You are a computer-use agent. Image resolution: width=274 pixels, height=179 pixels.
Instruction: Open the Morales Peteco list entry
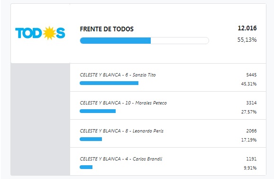pyautogui.click(x=168, y=105)
